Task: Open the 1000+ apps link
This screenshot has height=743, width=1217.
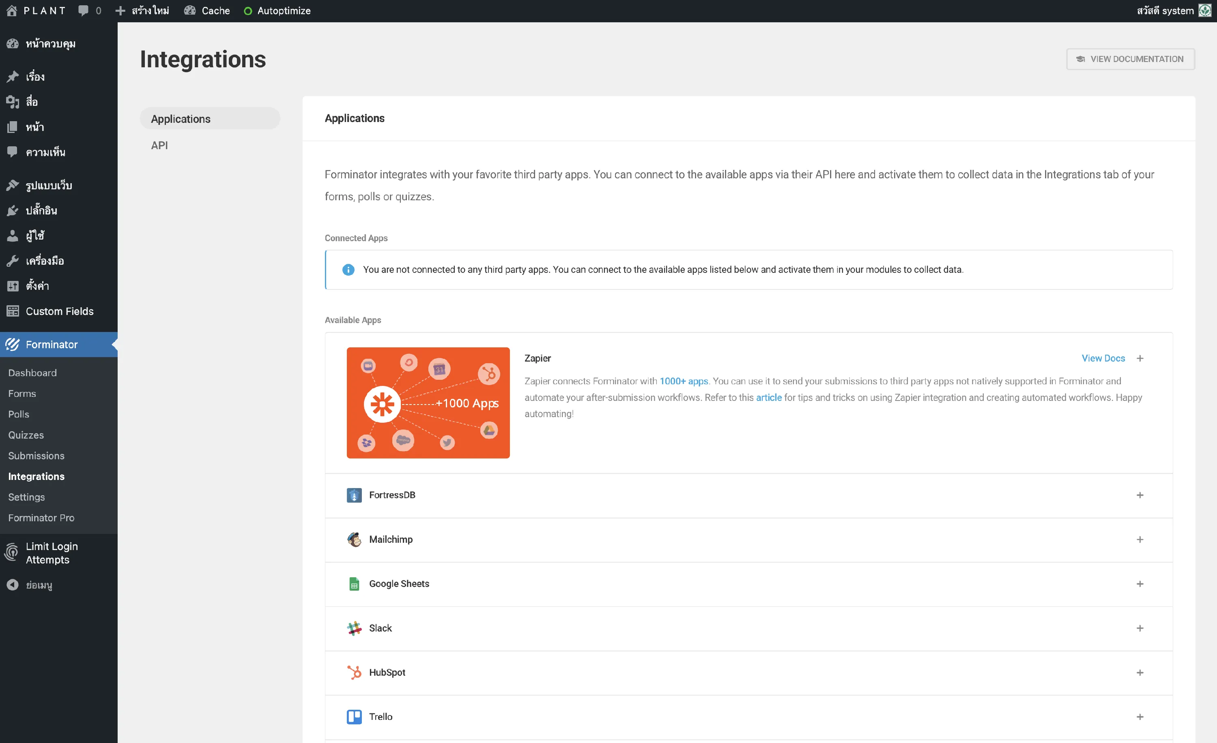Action: (x=684, y=381)
